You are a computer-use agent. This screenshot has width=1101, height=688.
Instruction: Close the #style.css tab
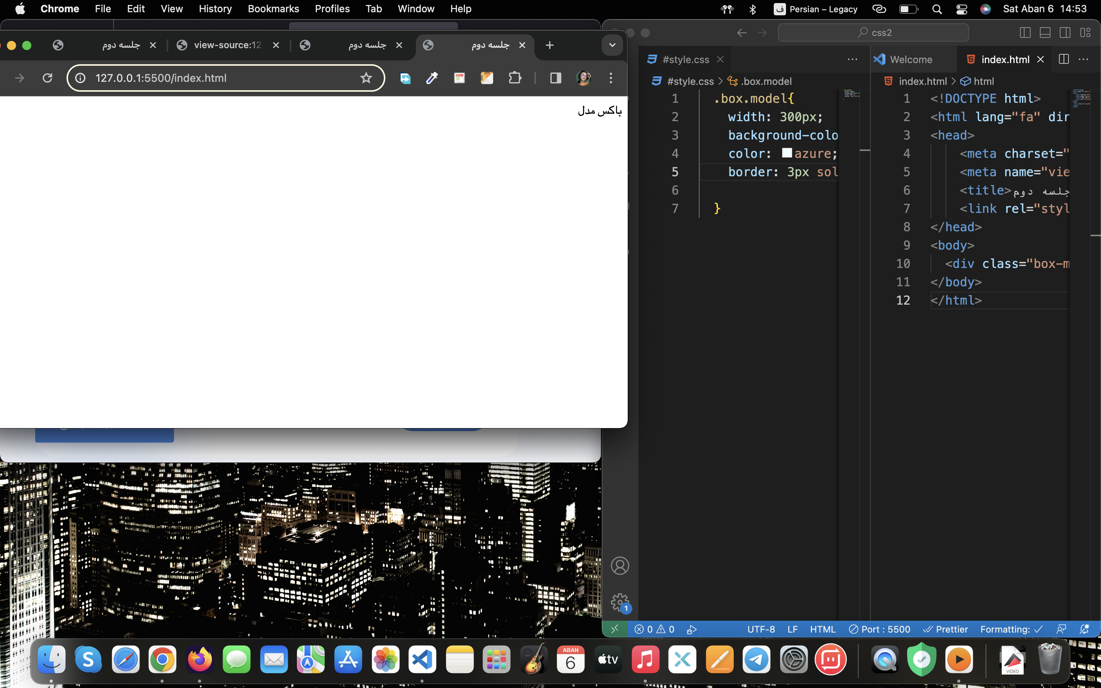[720, 60]
